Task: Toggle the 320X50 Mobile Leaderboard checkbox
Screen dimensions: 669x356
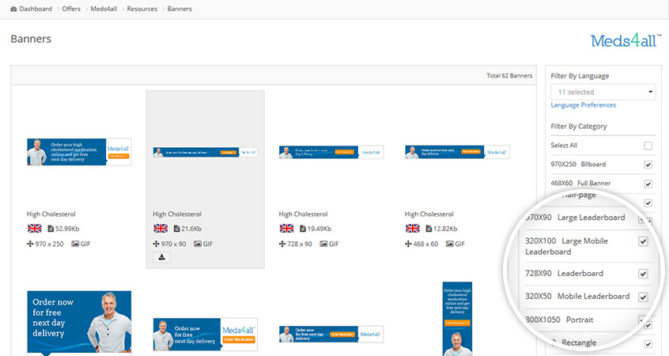Action: 643,297
